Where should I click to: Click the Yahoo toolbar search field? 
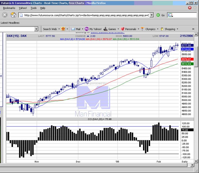point(17,29)
